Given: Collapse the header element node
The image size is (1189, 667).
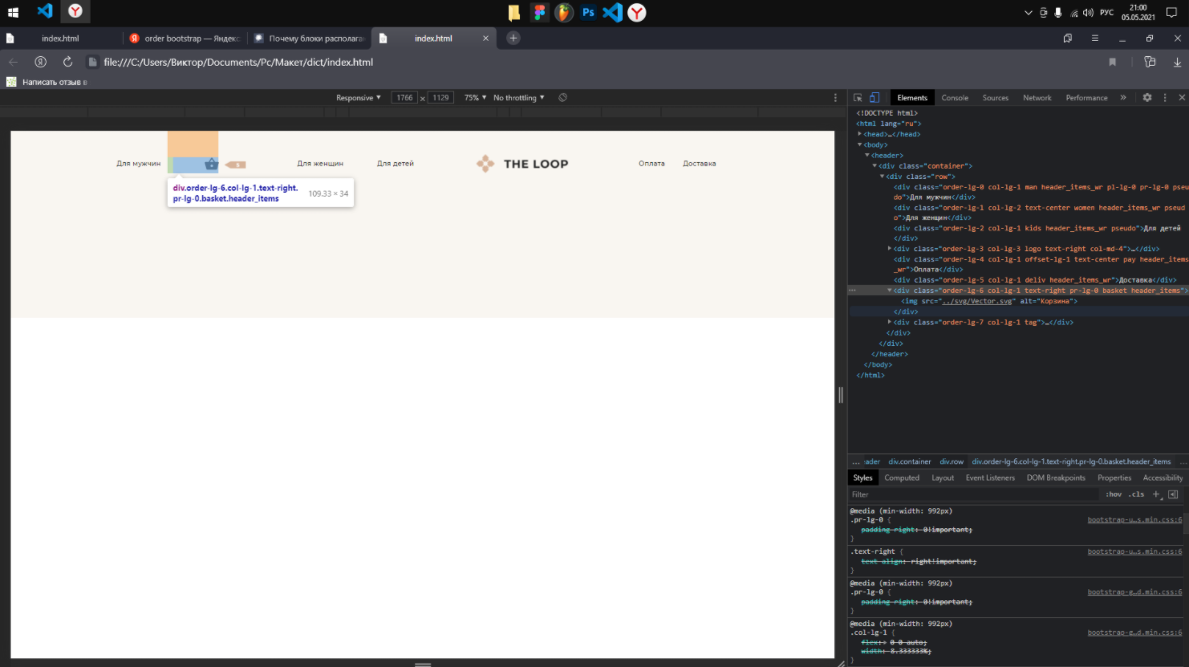Looking at the screenshot, I should 867,156.
